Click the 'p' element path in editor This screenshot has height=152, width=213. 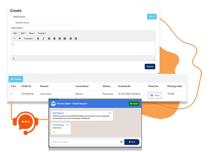(x=14, y=59)
